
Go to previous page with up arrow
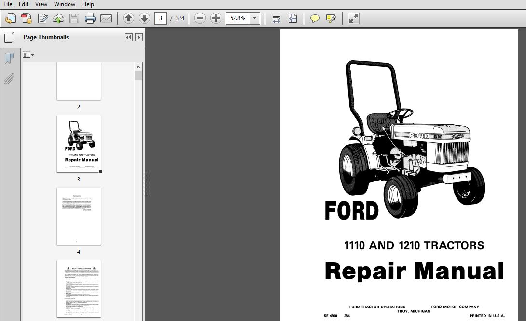click(x=128, y=19)
